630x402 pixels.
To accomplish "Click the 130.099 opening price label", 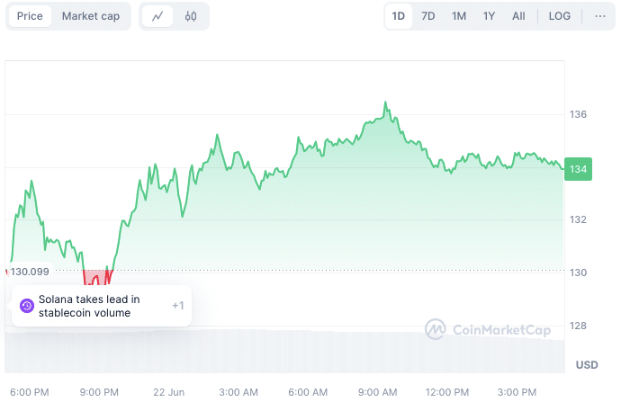I will pyautogui.click(x=30, y=271).
